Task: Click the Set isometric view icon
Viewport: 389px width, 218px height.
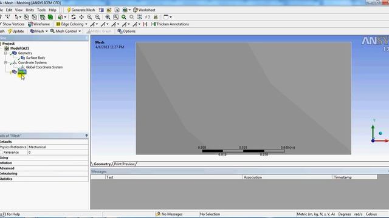Action: coord(140,17)
